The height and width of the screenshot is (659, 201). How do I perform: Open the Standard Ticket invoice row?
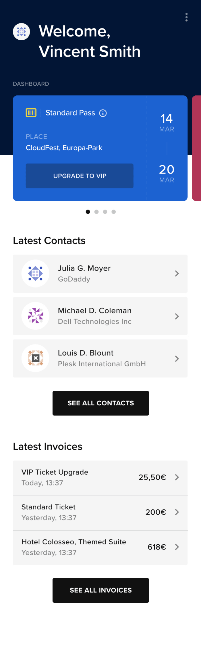pos(100,512)
